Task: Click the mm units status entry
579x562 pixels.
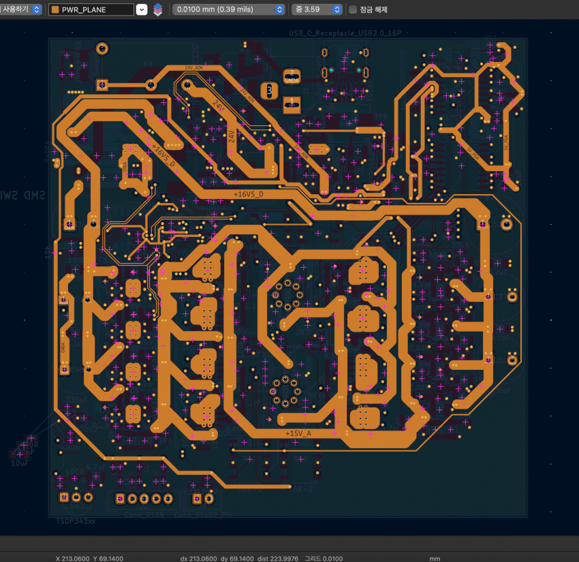Action: (435, 559)
